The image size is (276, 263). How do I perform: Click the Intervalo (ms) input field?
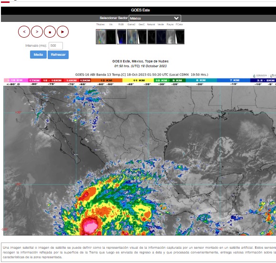tap(56, 46)
